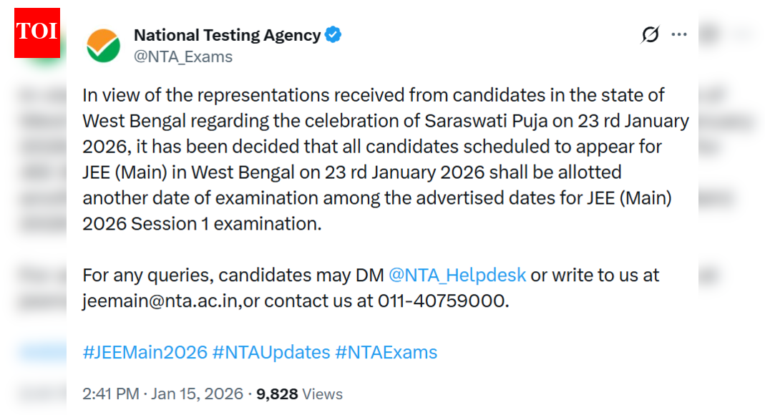Click the TOI logo watermark
The image size is (765, 415).
(x=36, y=32)
